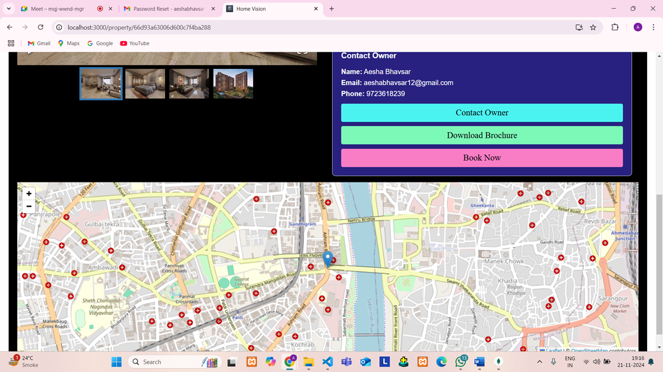Viewport: 663px width, 372px height.
Task: Reload the page with the refresh icon
Action: click(x=40, y=27)
